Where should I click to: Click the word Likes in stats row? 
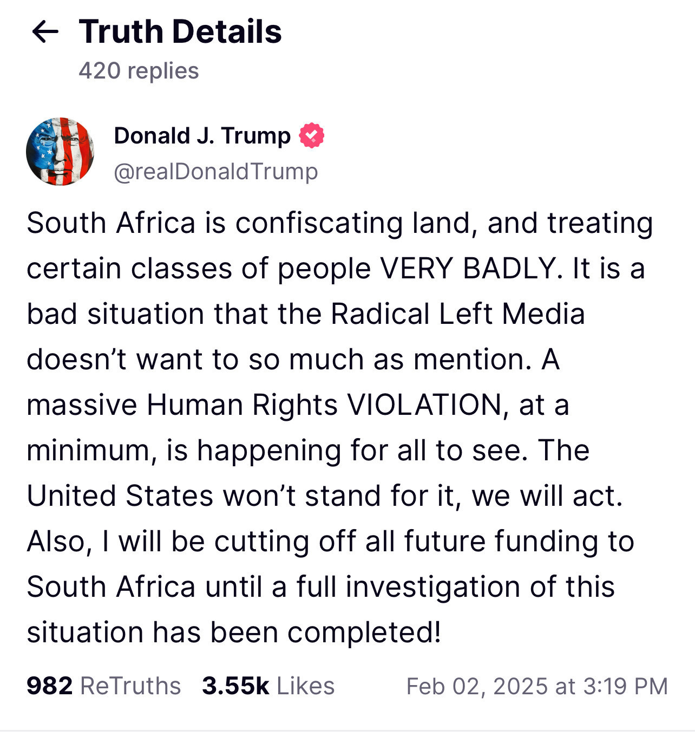[x=306, y=686]
